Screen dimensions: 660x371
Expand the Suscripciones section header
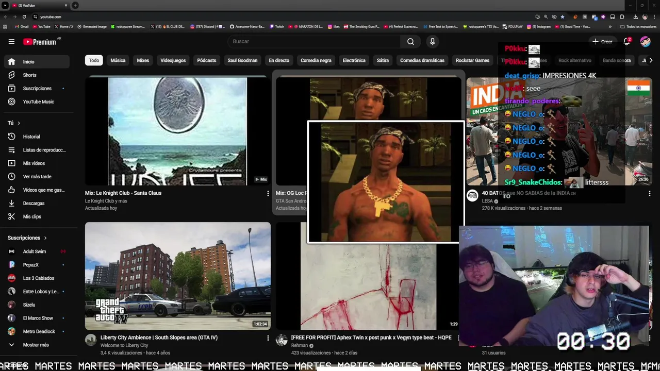tap(27, 238)
